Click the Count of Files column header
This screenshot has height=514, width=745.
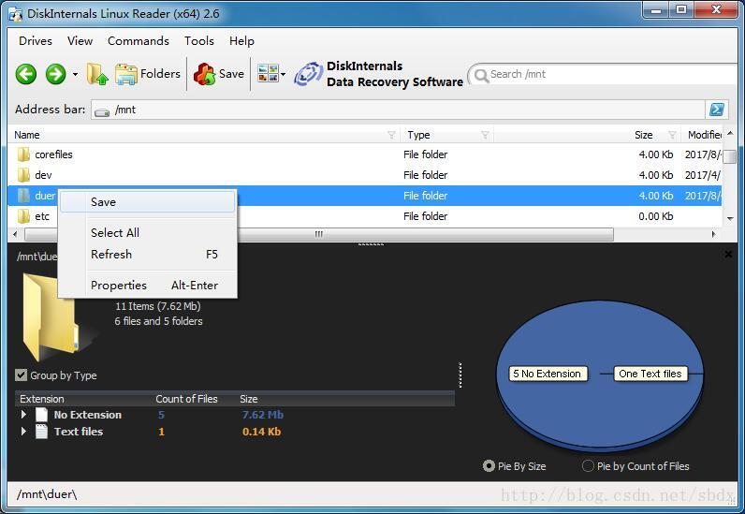[187, 399]
